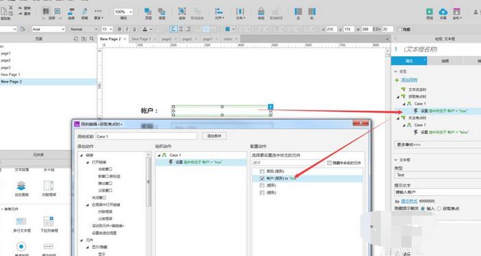The image size is (481, 256).
Task: Send widget to back icon
Action: click(x=162, y=12)
